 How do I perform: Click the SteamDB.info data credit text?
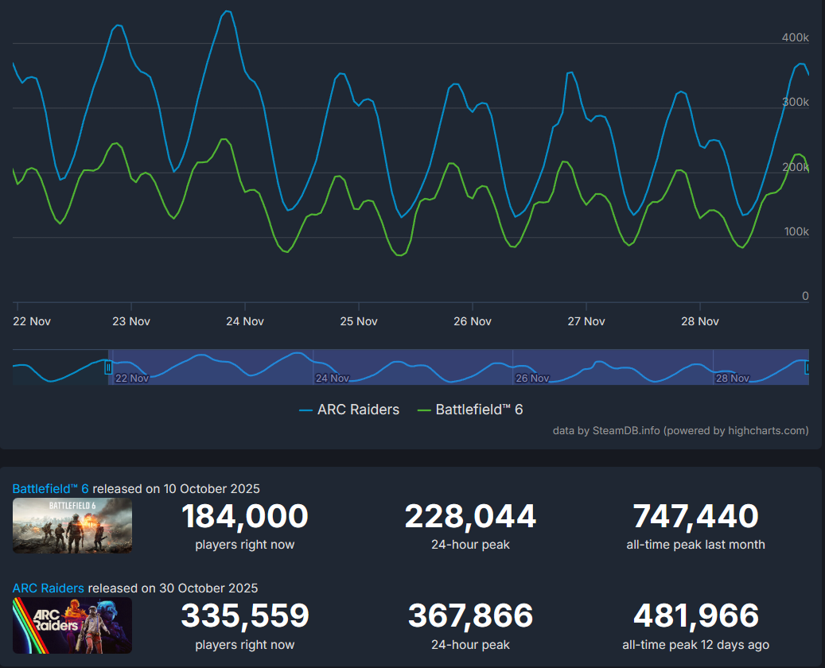click(x=680, y=431)
